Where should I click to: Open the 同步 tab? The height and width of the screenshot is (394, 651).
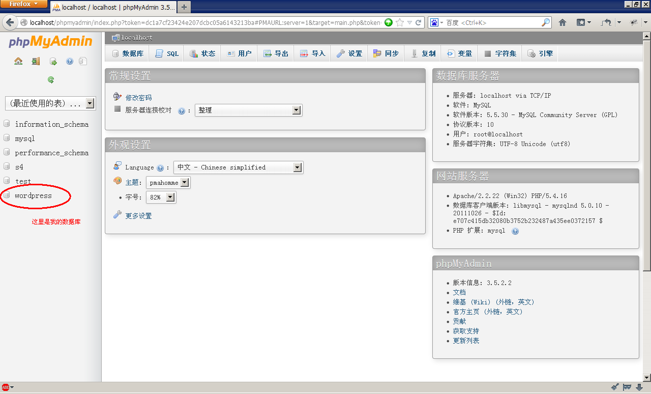click(386, 53)
